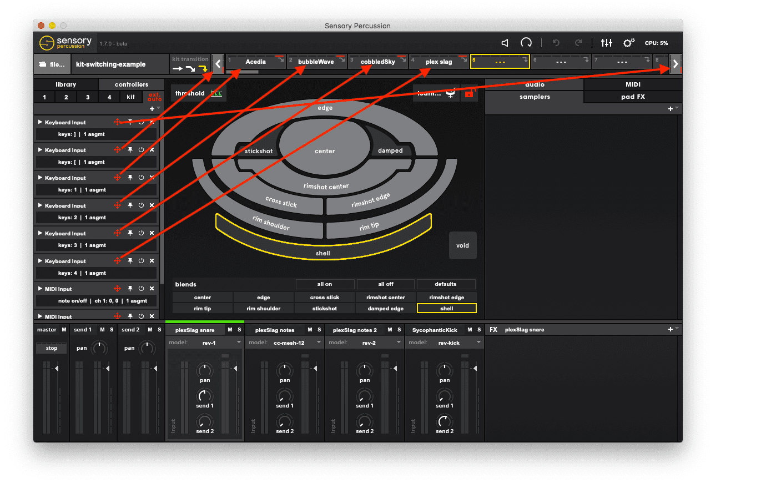Switch to the MIDI tab on the right panel
Viewport: 761px width, 483px height.
click(x=633, y=84)
